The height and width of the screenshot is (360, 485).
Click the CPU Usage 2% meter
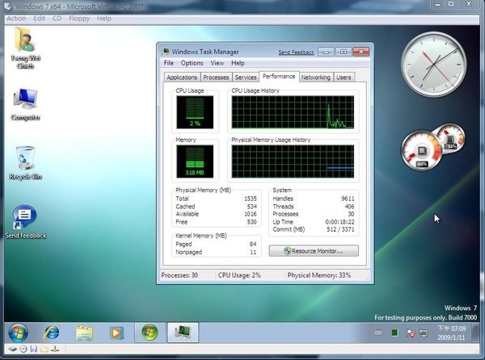click(195, 112)
